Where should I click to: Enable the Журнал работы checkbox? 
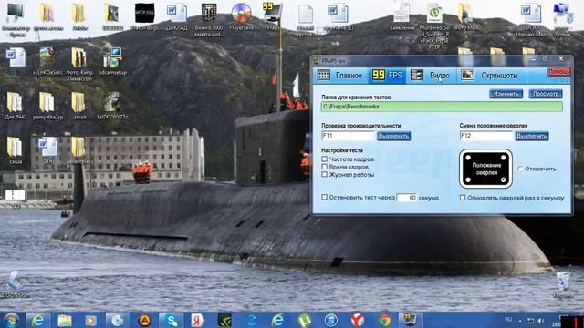pyautogui.click(x=325, y=174)
